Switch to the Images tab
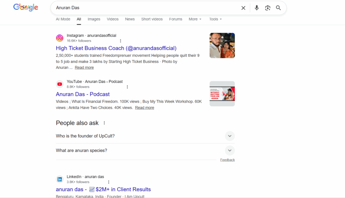345x198 pixels. [x=94, y=19]
